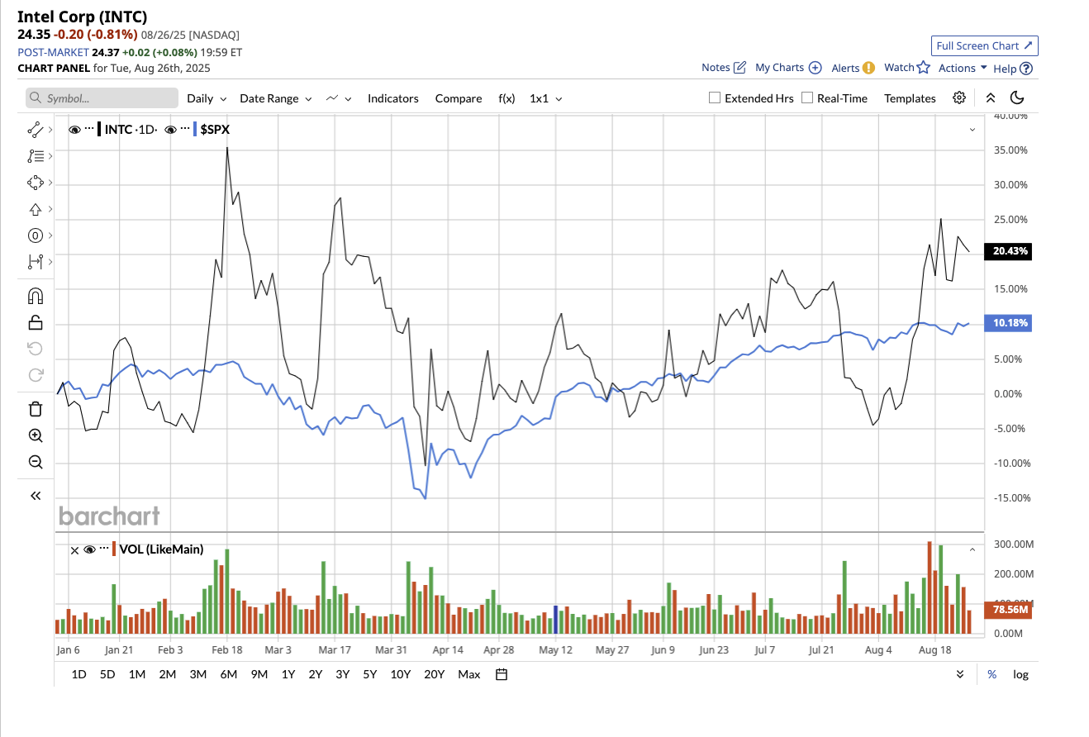Select the 6M time range
The image size is (1089, 737).
pos(229,674)
